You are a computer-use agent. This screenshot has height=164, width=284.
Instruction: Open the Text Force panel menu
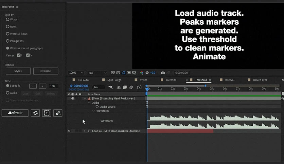pyautogui.click(x=17, y=7)
